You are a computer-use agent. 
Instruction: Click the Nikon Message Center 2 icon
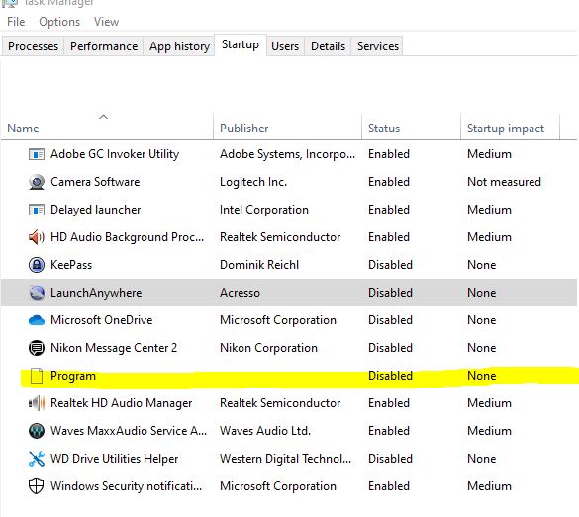click(37, 348)
